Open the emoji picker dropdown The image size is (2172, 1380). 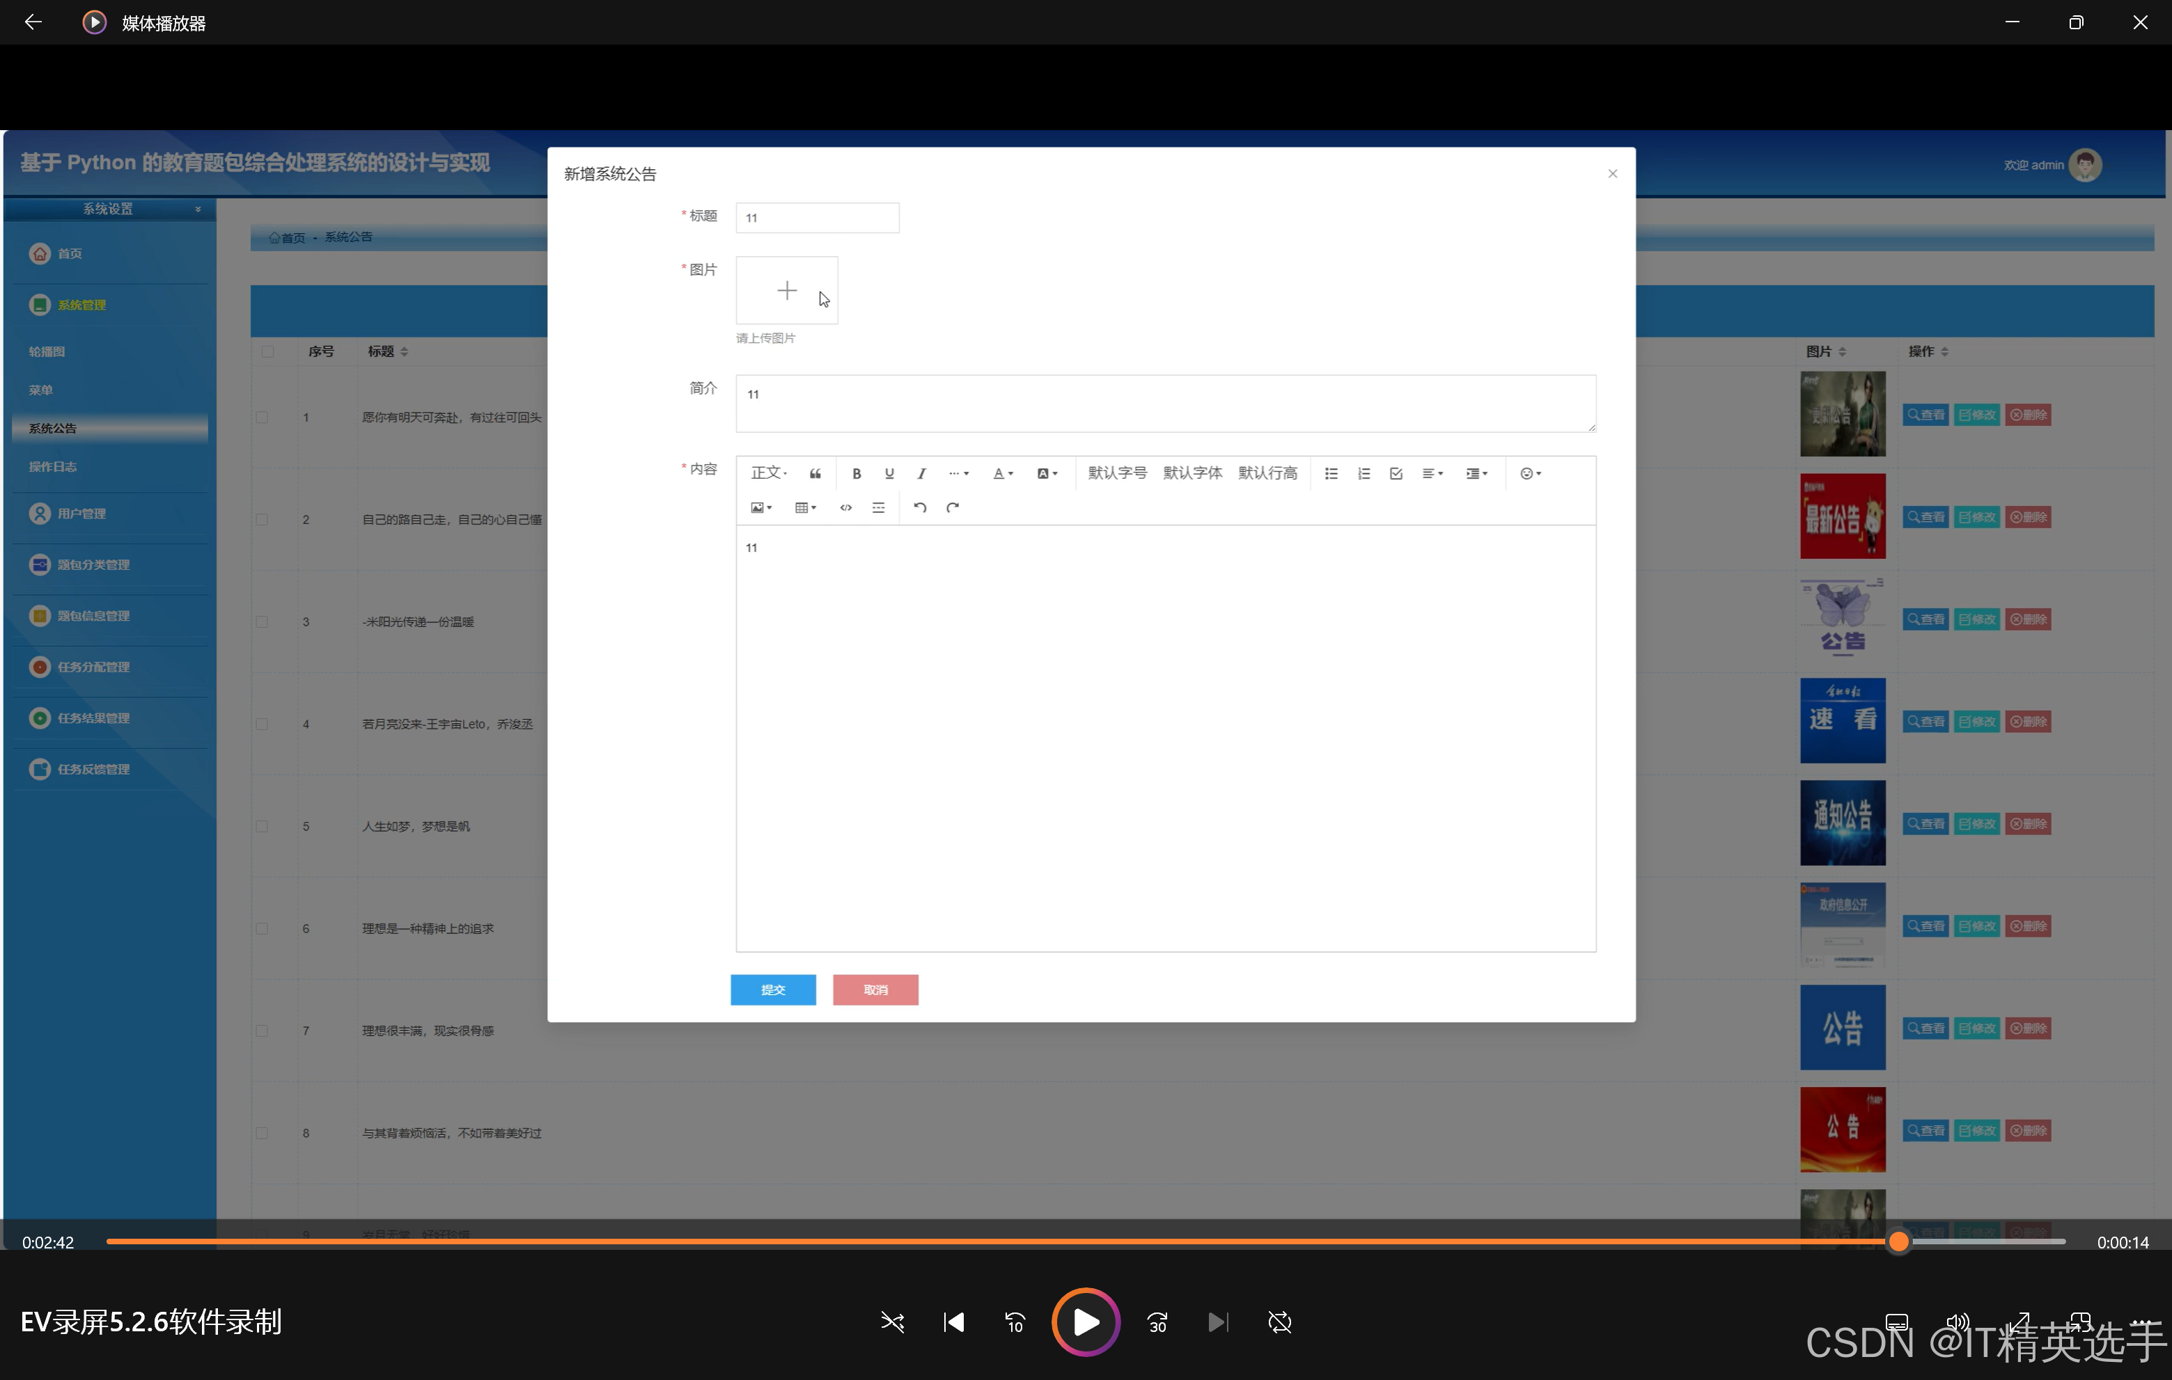click(1531, 473)
